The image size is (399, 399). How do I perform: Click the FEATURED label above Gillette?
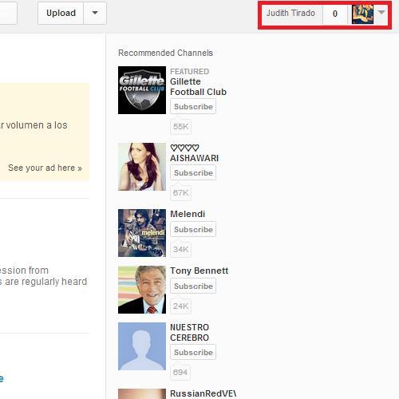tap(189, 72)
